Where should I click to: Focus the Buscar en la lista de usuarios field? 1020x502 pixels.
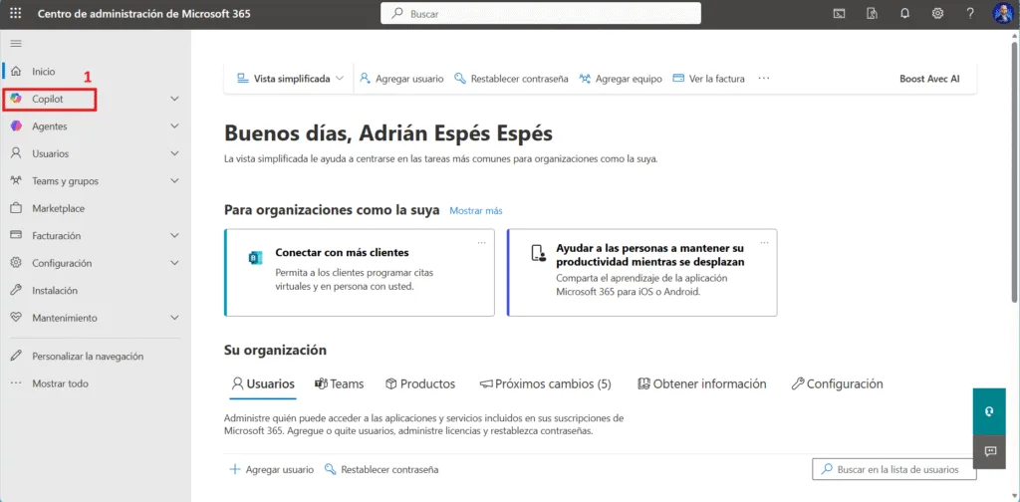click(x=894, y=469)
